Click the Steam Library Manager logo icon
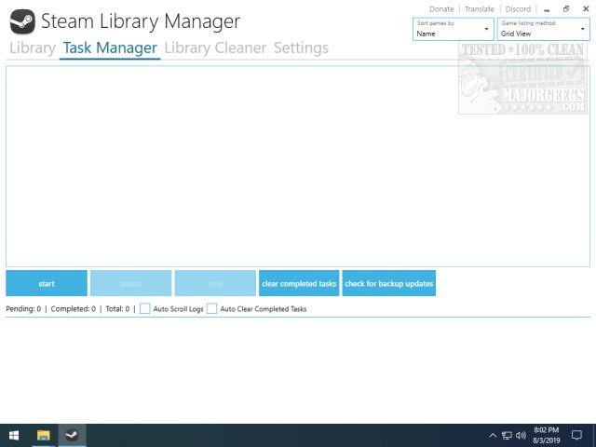 click(x=22, y=21)
